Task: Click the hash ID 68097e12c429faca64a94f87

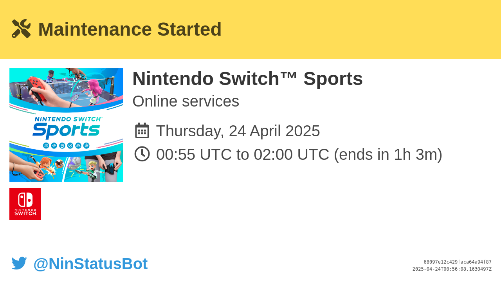Action: point(458,262)
